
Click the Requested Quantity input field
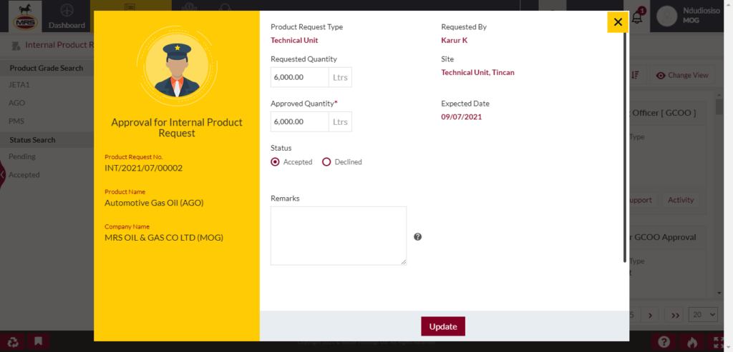(x=299, y=77)
